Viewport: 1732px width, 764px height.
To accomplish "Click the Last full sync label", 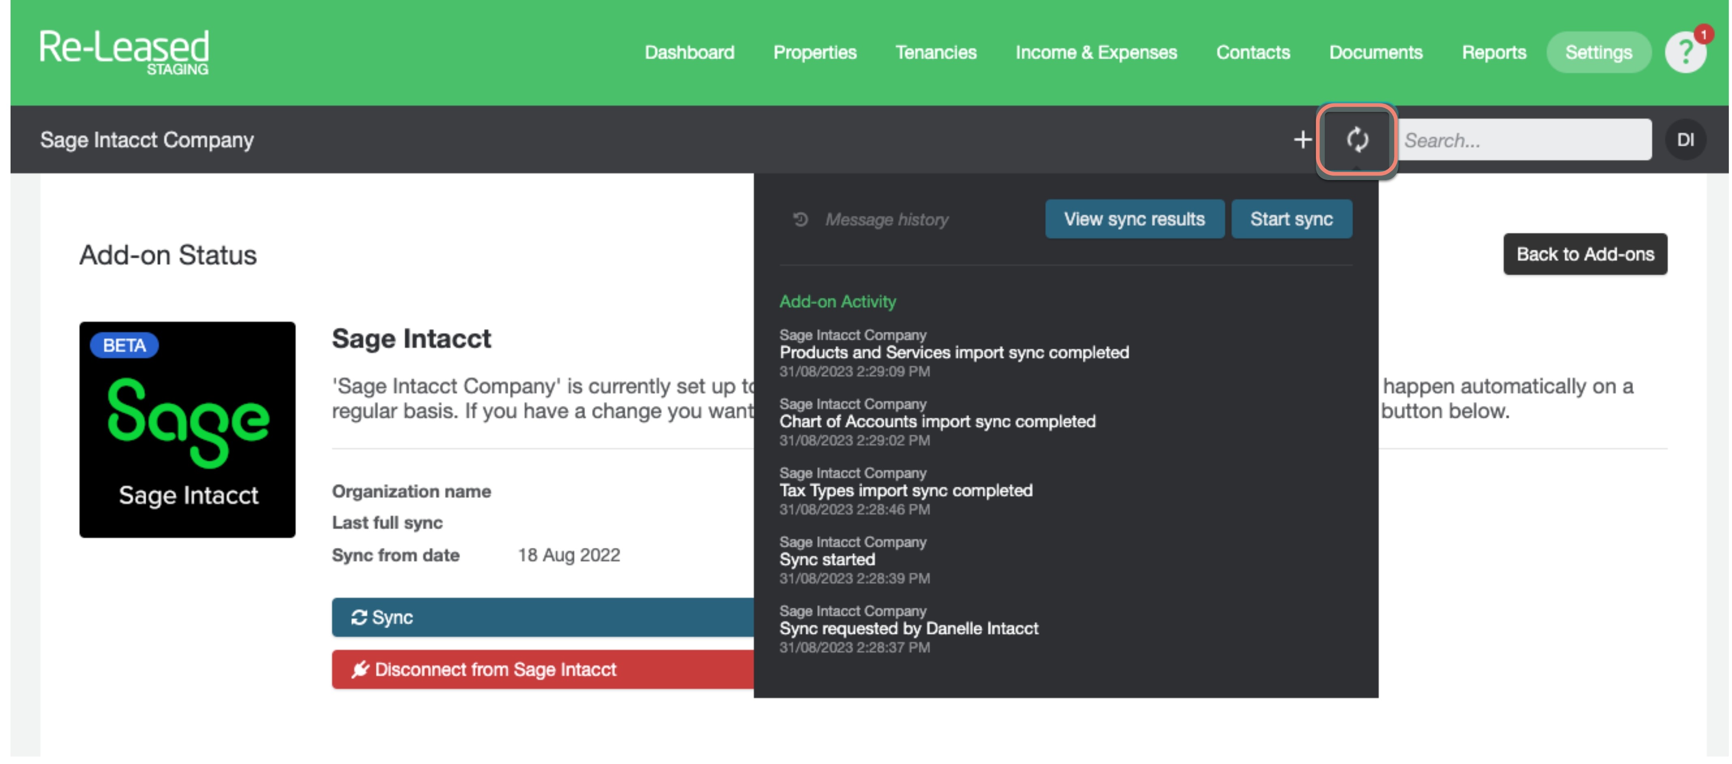I will click(x=386, y=523).
